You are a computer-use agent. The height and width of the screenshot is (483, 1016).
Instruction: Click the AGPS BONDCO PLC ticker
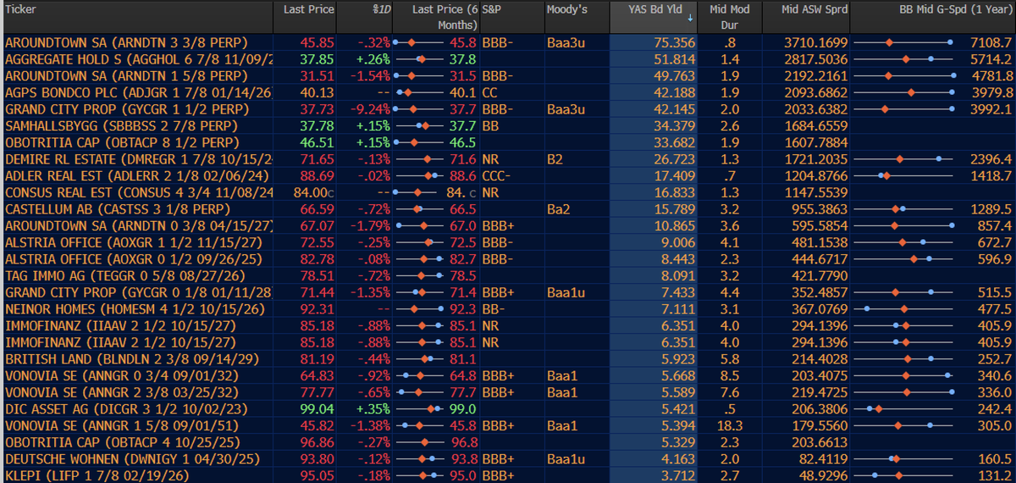[x=137, y=92]
